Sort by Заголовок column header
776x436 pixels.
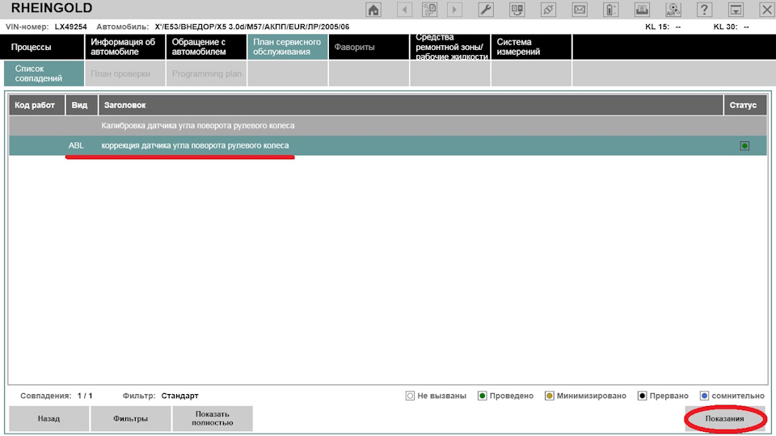pos(411,105)
